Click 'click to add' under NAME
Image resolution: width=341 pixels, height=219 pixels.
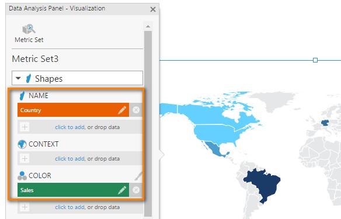69,127
